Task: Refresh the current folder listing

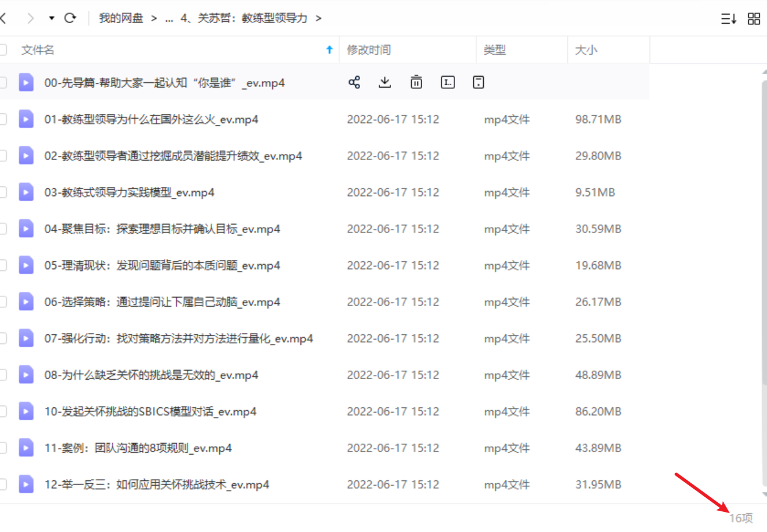Action: pos(70,18)
